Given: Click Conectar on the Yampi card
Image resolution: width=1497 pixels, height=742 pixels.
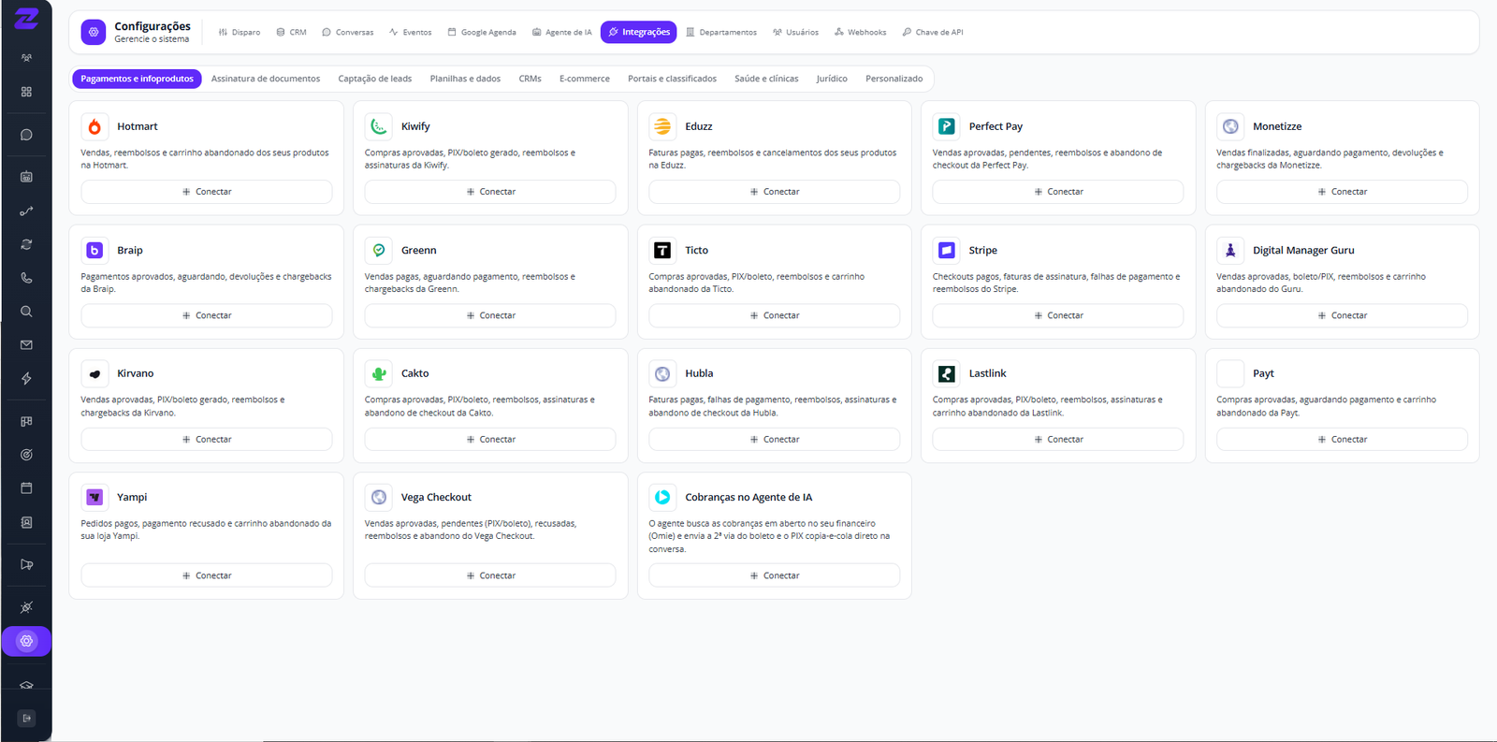Looking at the screenshot, I should (207, 575).
